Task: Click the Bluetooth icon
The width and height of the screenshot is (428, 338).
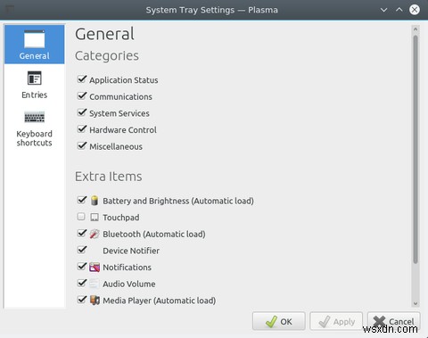Action: 95,234
